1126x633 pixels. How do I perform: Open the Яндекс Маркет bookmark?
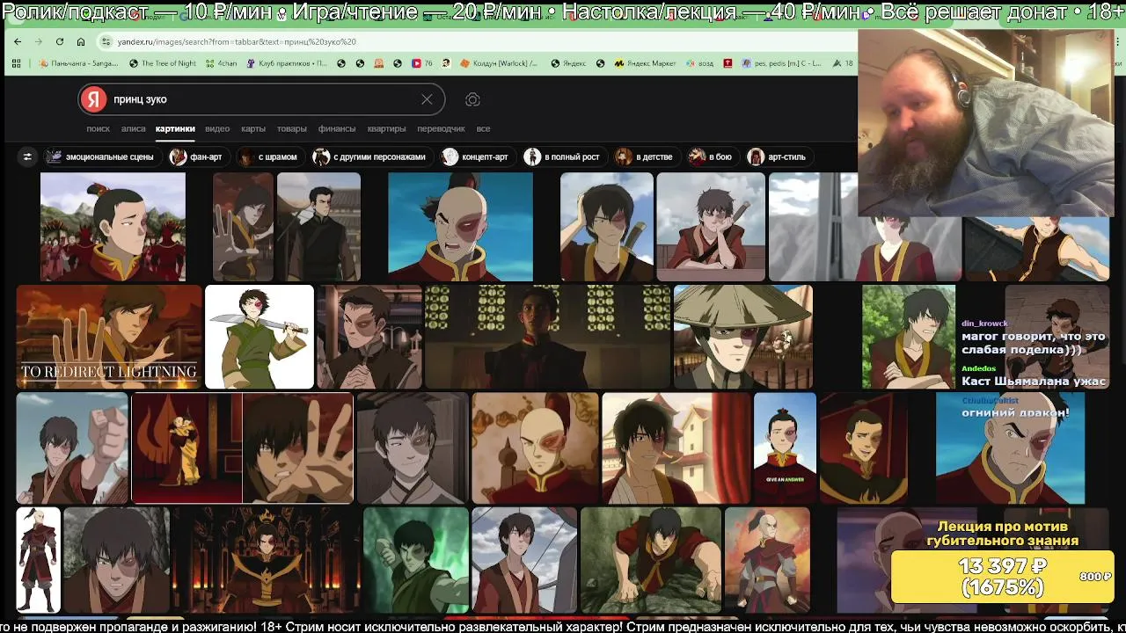(x=645, y=63)
